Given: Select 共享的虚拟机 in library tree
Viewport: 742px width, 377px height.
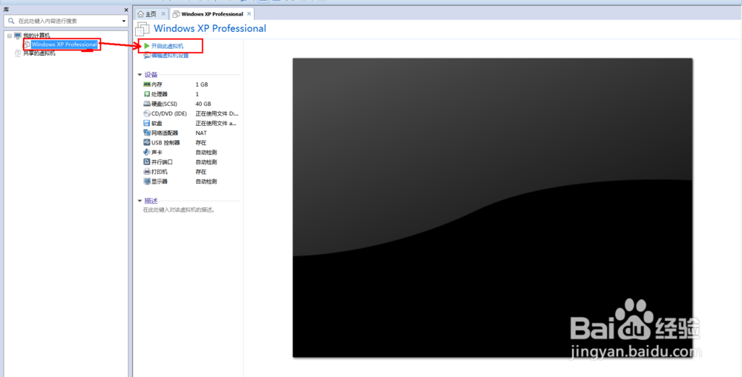Looking at the screenshot, I should (x=39, y=53).
